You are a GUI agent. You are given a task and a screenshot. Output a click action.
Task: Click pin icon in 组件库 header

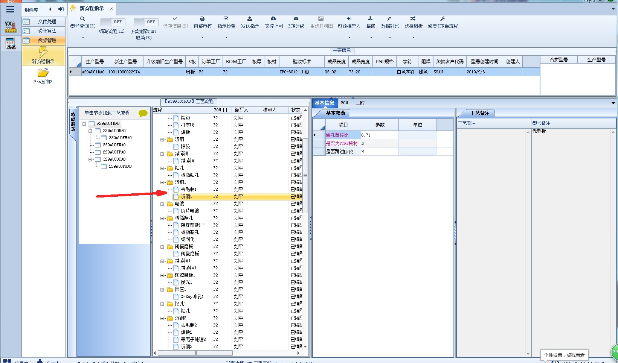click(61, 9)
